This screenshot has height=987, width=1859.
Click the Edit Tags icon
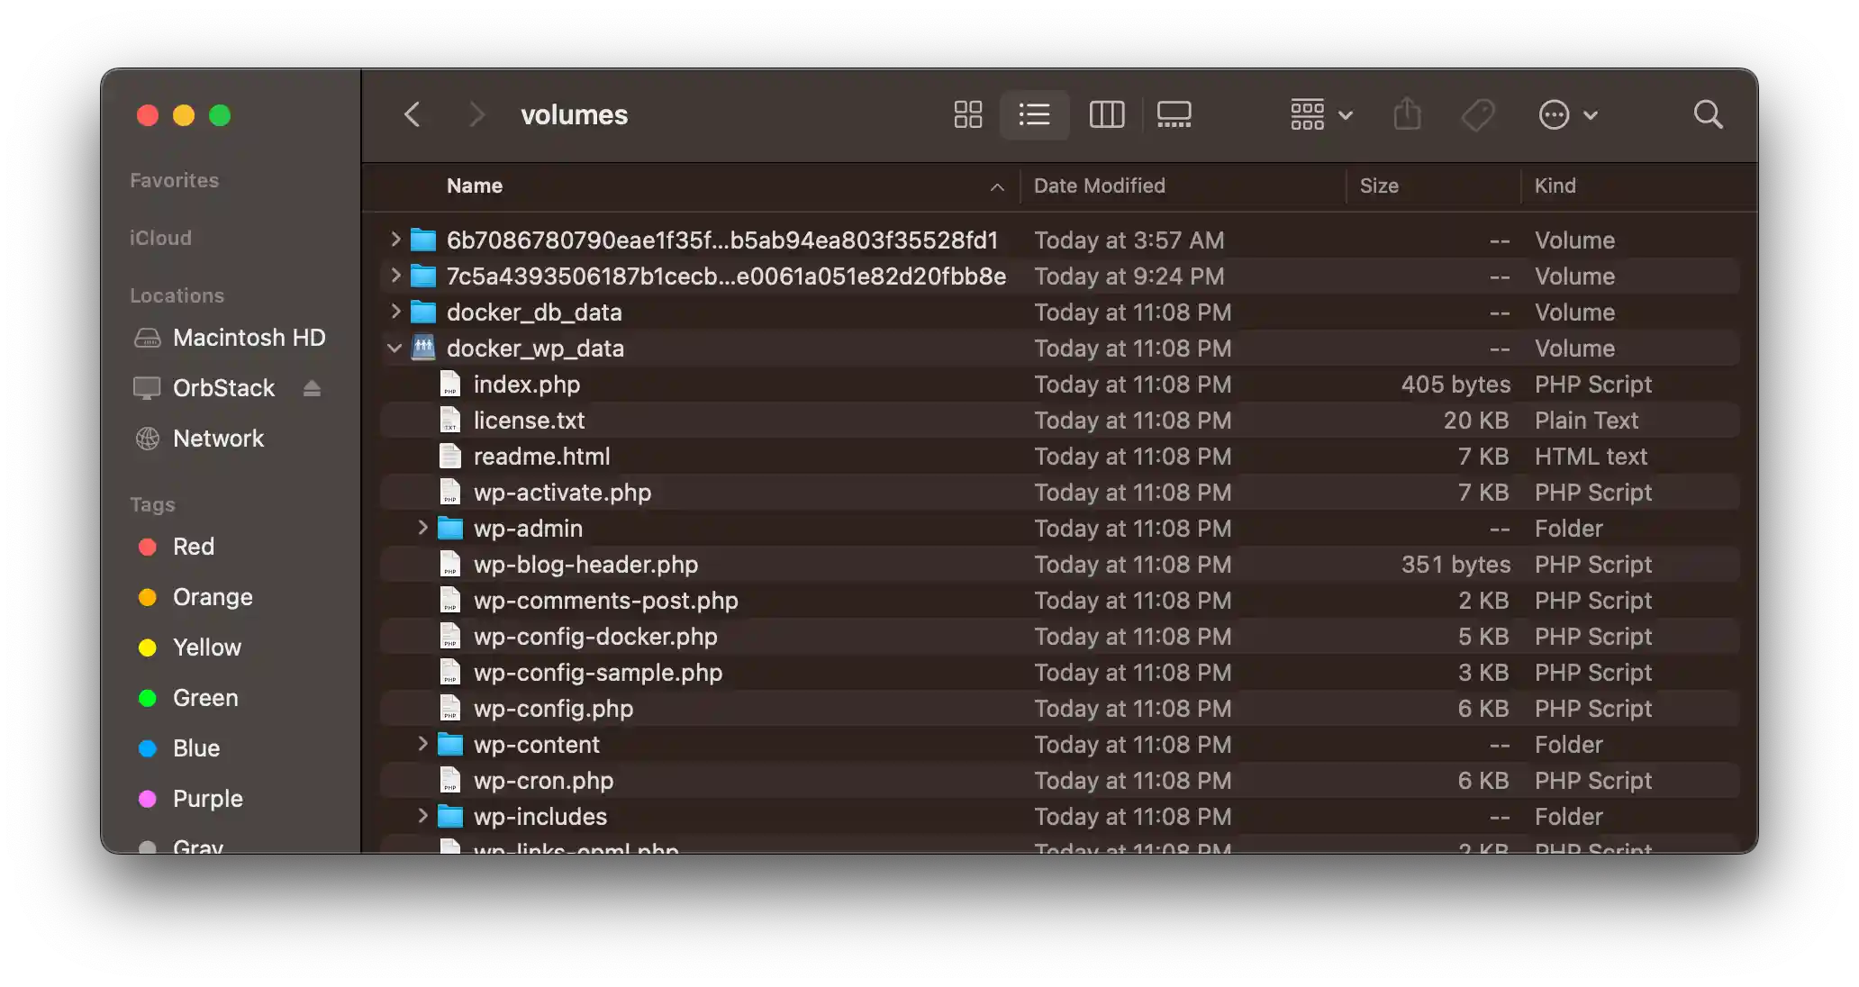(x=1477, y=114)
